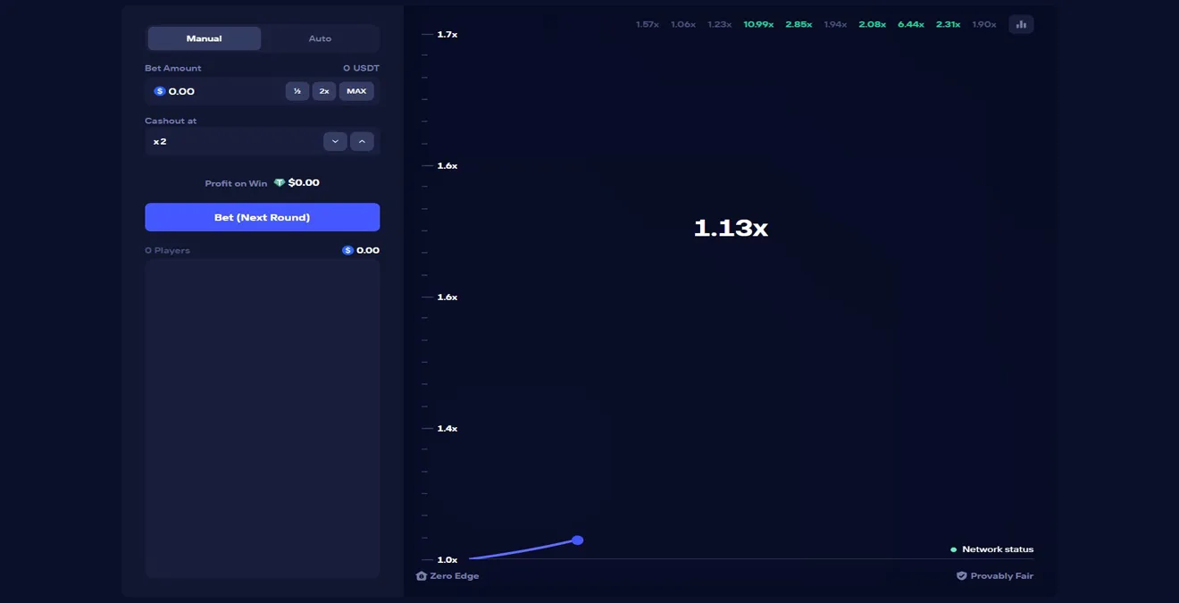
Task: Switch to the Auto tab
Action: [320, 38]
